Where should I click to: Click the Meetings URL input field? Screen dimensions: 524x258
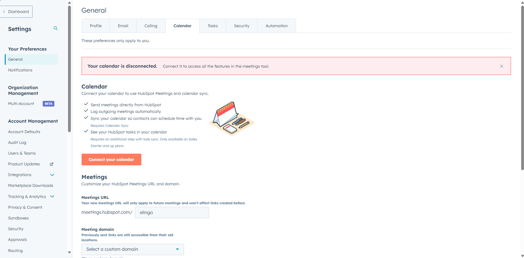click(x=172, y=212)
